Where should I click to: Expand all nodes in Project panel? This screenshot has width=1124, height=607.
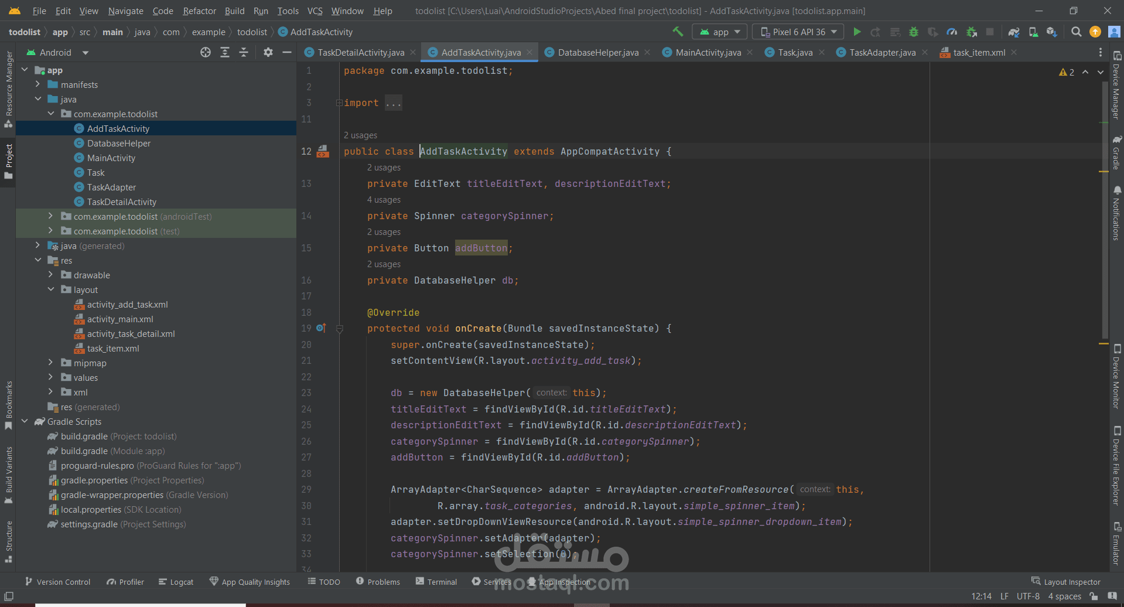(225, 52)
